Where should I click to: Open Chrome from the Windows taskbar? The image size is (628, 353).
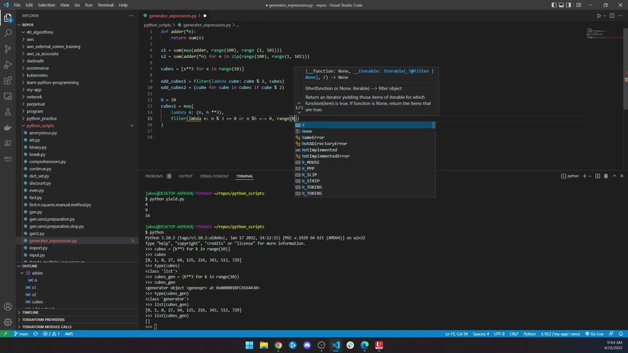point(278,345)
